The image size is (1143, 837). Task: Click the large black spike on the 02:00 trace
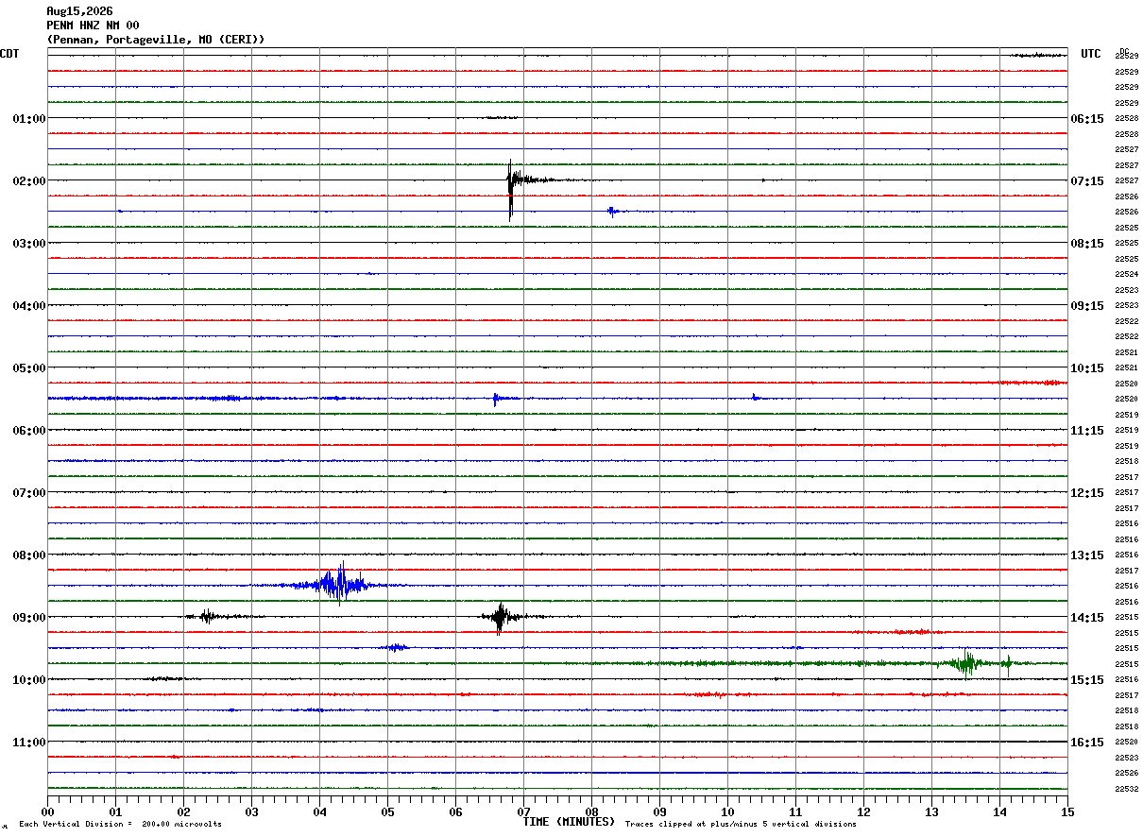pyautogui.click(x=510, y=189)
